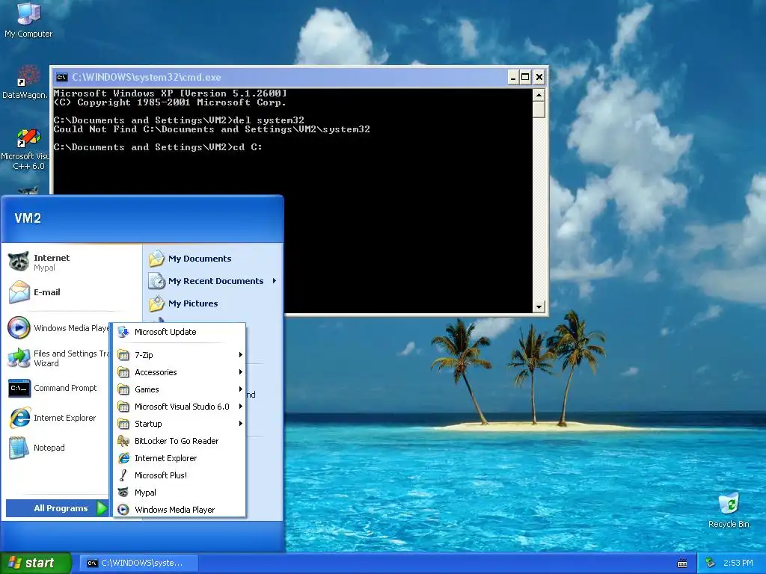The width and height of the screenshot is (766, 574).
Task: Expand the 7-Zip submenu arrow
Action: 240,355
